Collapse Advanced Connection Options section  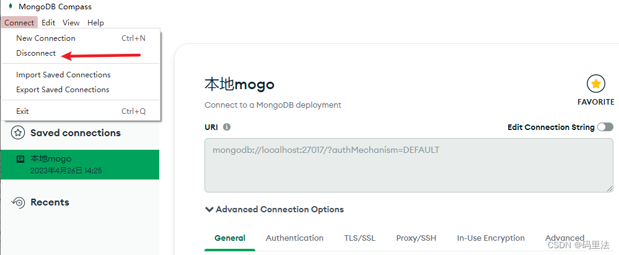[x=209, y=209]
